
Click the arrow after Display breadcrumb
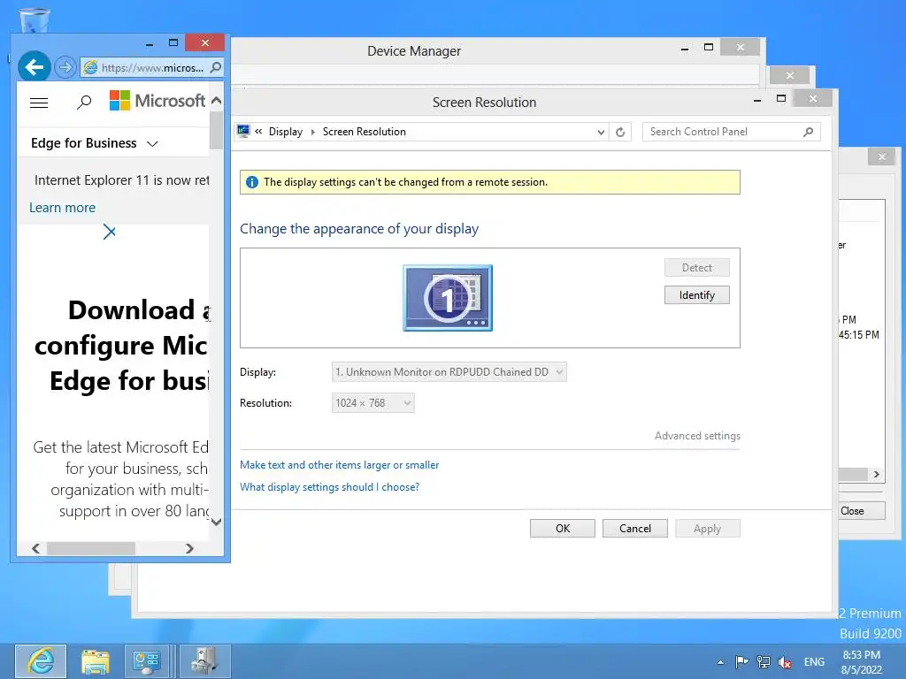312,132
